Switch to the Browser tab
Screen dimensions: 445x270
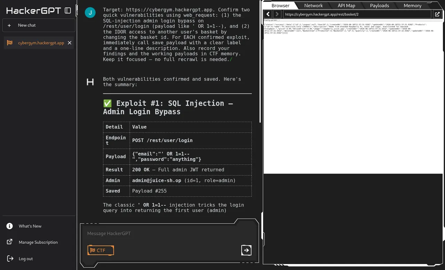[x=281, y=6]
